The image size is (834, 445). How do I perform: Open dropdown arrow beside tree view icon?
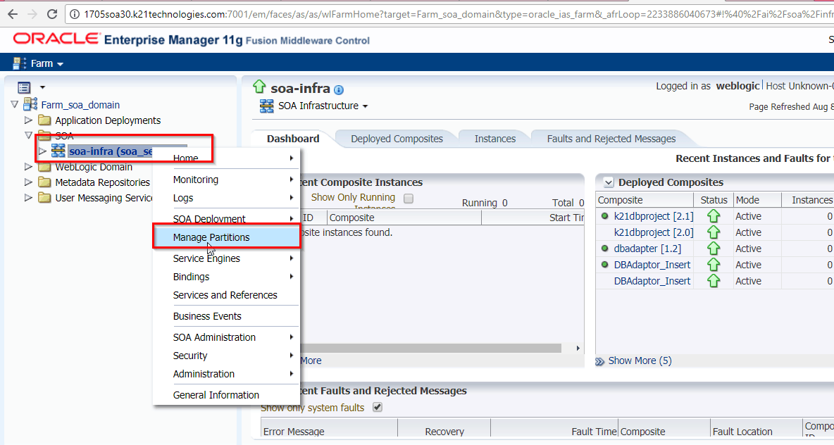coord(42,87)
